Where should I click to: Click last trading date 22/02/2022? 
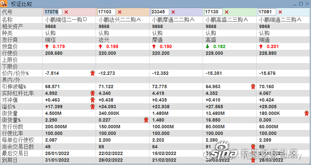pos(111,154)
